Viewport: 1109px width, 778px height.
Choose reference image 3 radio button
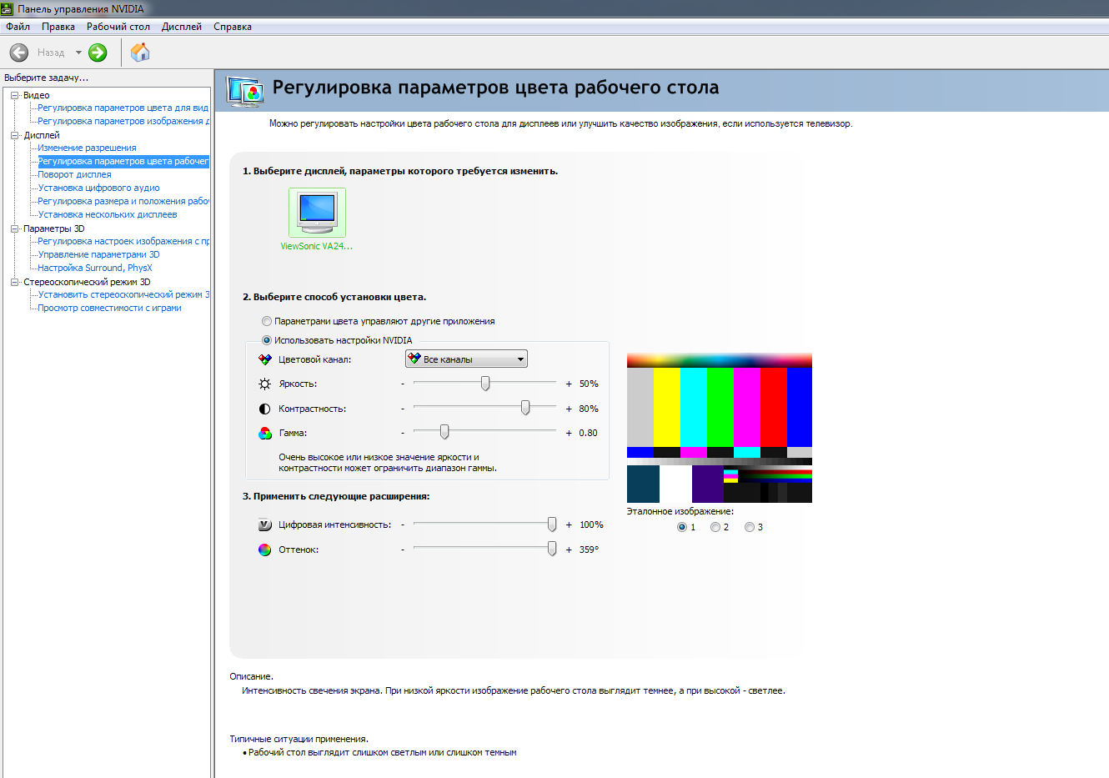[x=750, y=527]
